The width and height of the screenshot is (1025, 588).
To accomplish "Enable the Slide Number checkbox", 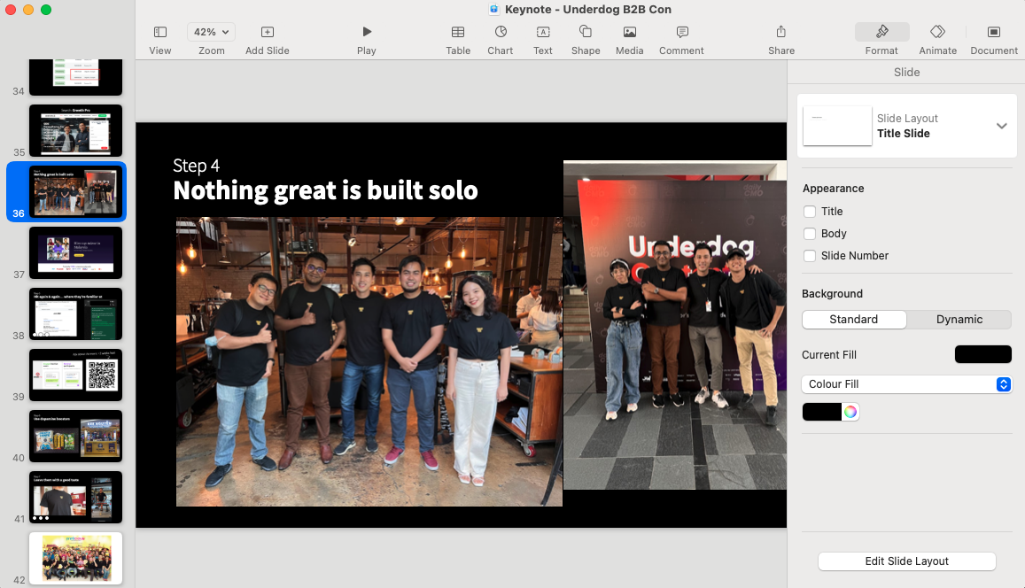I will (x=810, y=256).
